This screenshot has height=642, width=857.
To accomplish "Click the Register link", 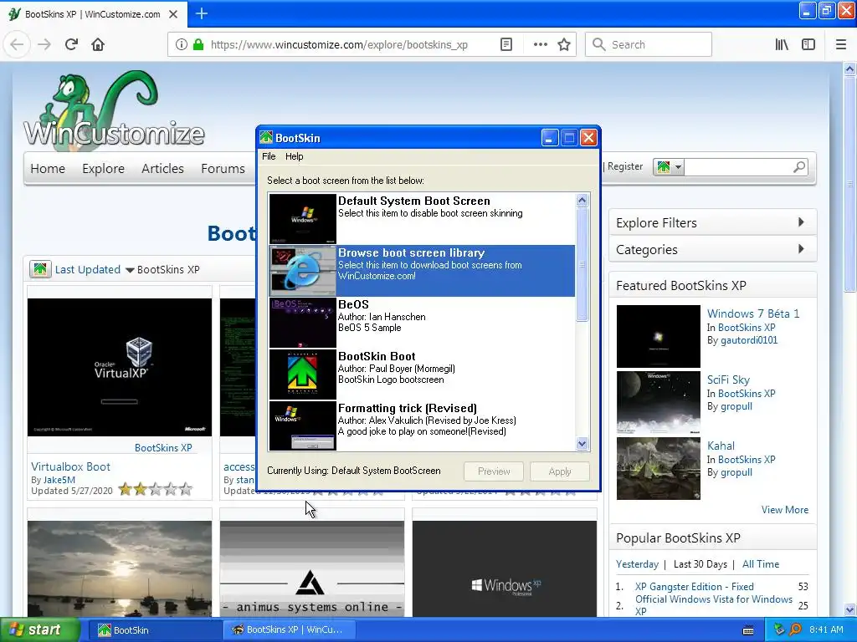I will point(625,166).
